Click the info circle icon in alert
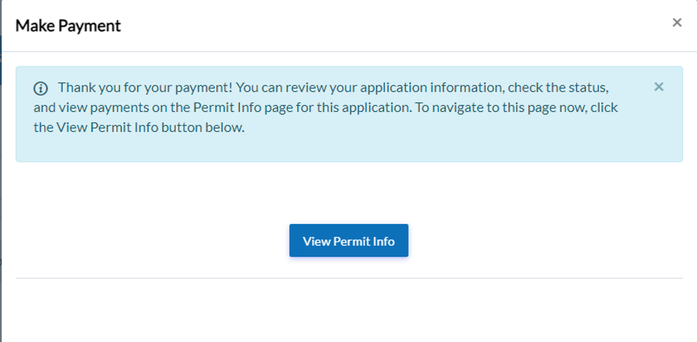This screenshot has width=697, height=342. click(x=41, y=88)
